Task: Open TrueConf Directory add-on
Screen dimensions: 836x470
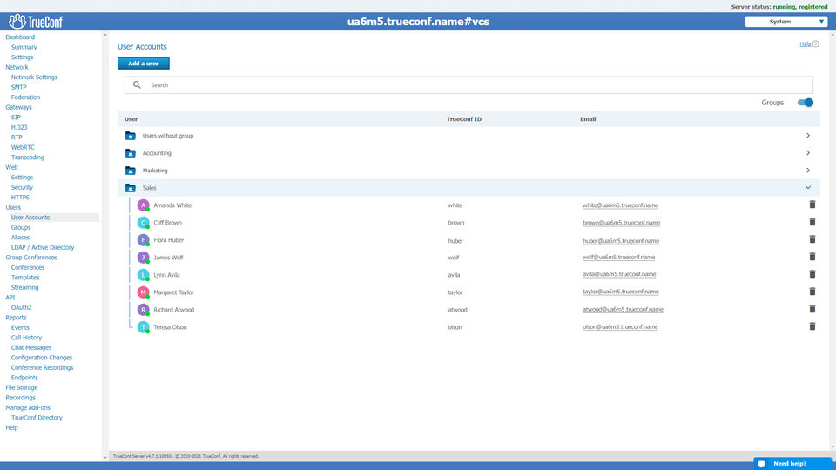Action: tap(37, 418)
